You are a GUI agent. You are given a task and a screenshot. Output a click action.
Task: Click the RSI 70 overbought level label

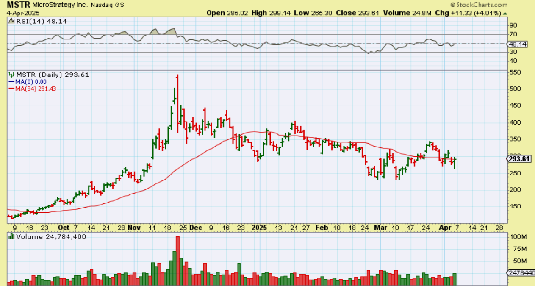513,34
